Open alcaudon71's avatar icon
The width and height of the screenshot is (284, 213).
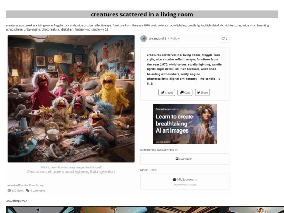144,38
